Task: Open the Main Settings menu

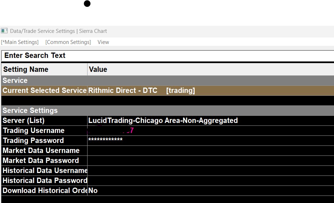Action: click(20, 42)
